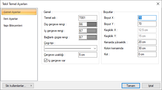
Task: Cancel with the İptal button
Action: click(x=151, y=86)
